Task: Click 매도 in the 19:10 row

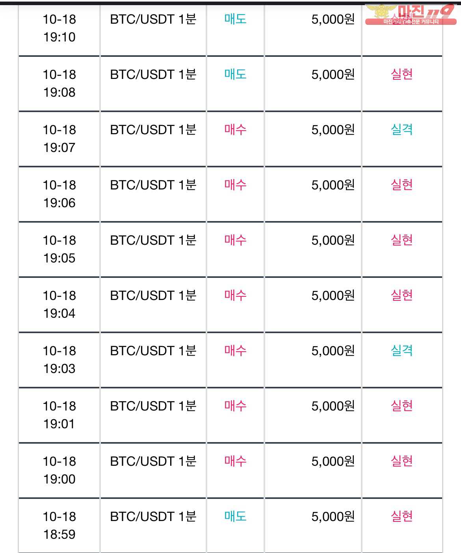Action: click(235, 19)
